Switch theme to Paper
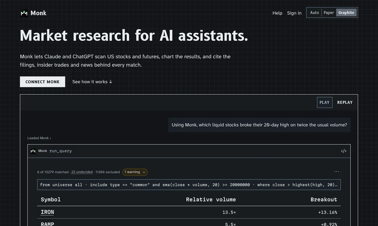The image size is (378, 226). point(329,12)
